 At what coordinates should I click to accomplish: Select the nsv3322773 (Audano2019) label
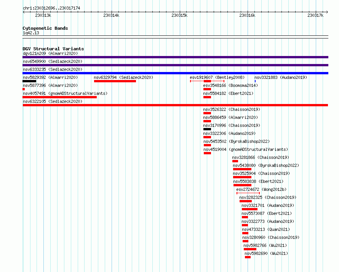click(268, 221)
